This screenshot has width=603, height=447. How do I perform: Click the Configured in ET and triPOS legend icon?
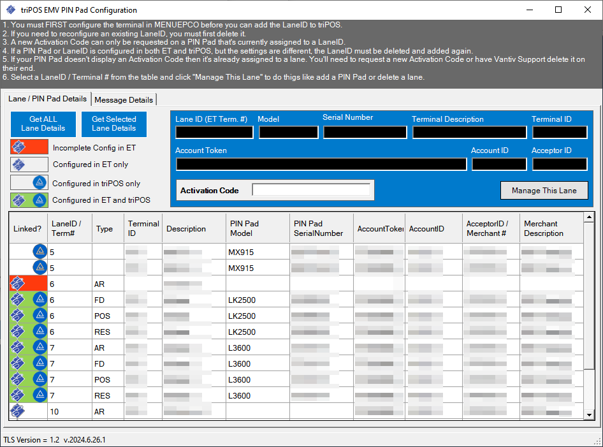pos(29,200)
